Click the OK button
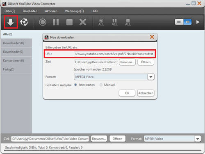205x154 pixels. [127, 93]
